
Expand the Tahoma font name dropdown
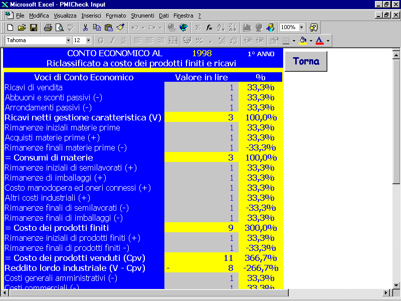tap(68, 40)
